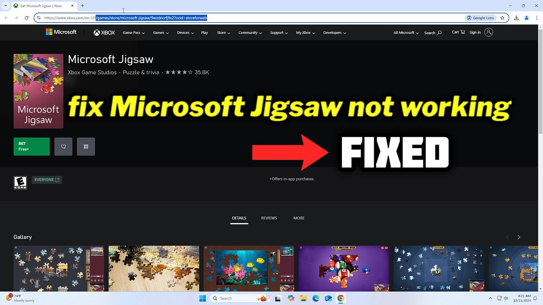Image resolution: width=543 pixels, height=305 pixels.
Task: Open Outlook from taskbar
Action: [328, 298]
